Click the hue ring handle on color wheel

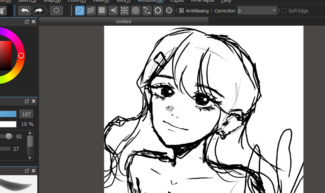[21, 55]
